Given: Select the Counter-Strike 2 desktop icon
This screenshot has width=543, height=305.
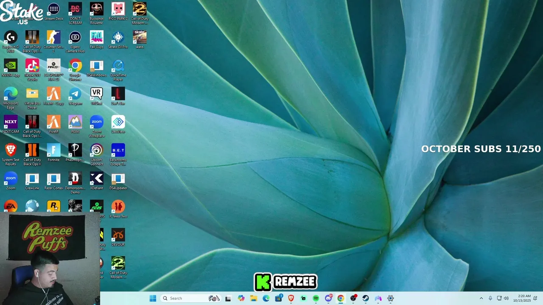Looking at the screenshot, I should pos(53,42).
